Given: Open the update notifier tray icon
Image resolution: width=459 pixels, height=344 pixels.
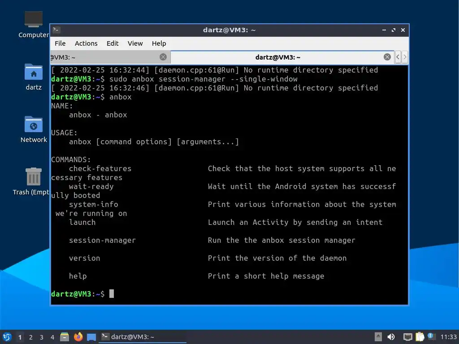Looking at the screenshot, I should pos(431,336).
